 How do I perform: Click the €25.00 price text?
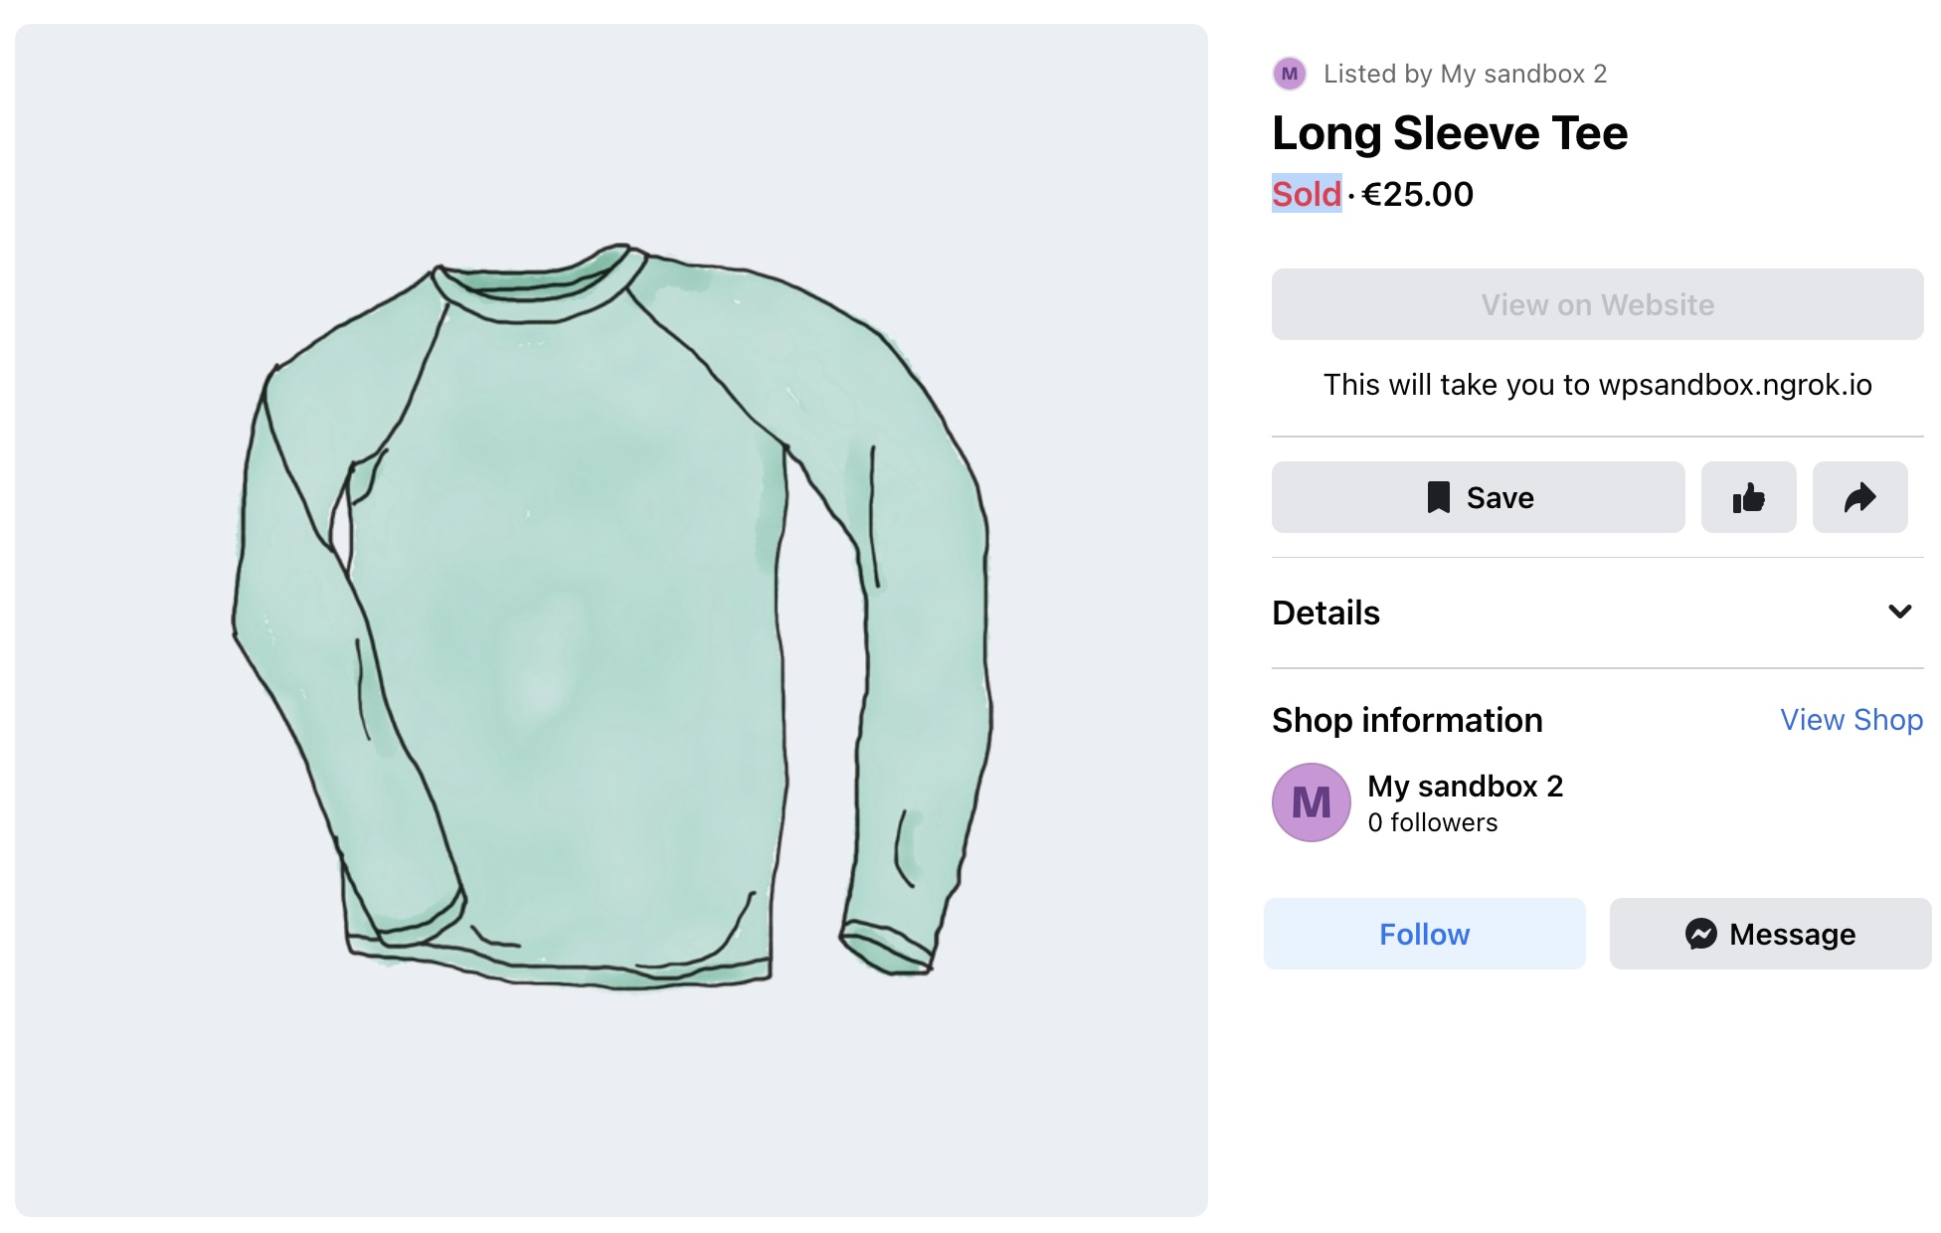point(1417,194)
